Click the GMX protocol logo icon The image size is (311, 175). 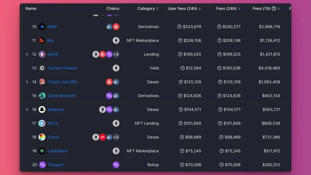(x=42, y=26)
